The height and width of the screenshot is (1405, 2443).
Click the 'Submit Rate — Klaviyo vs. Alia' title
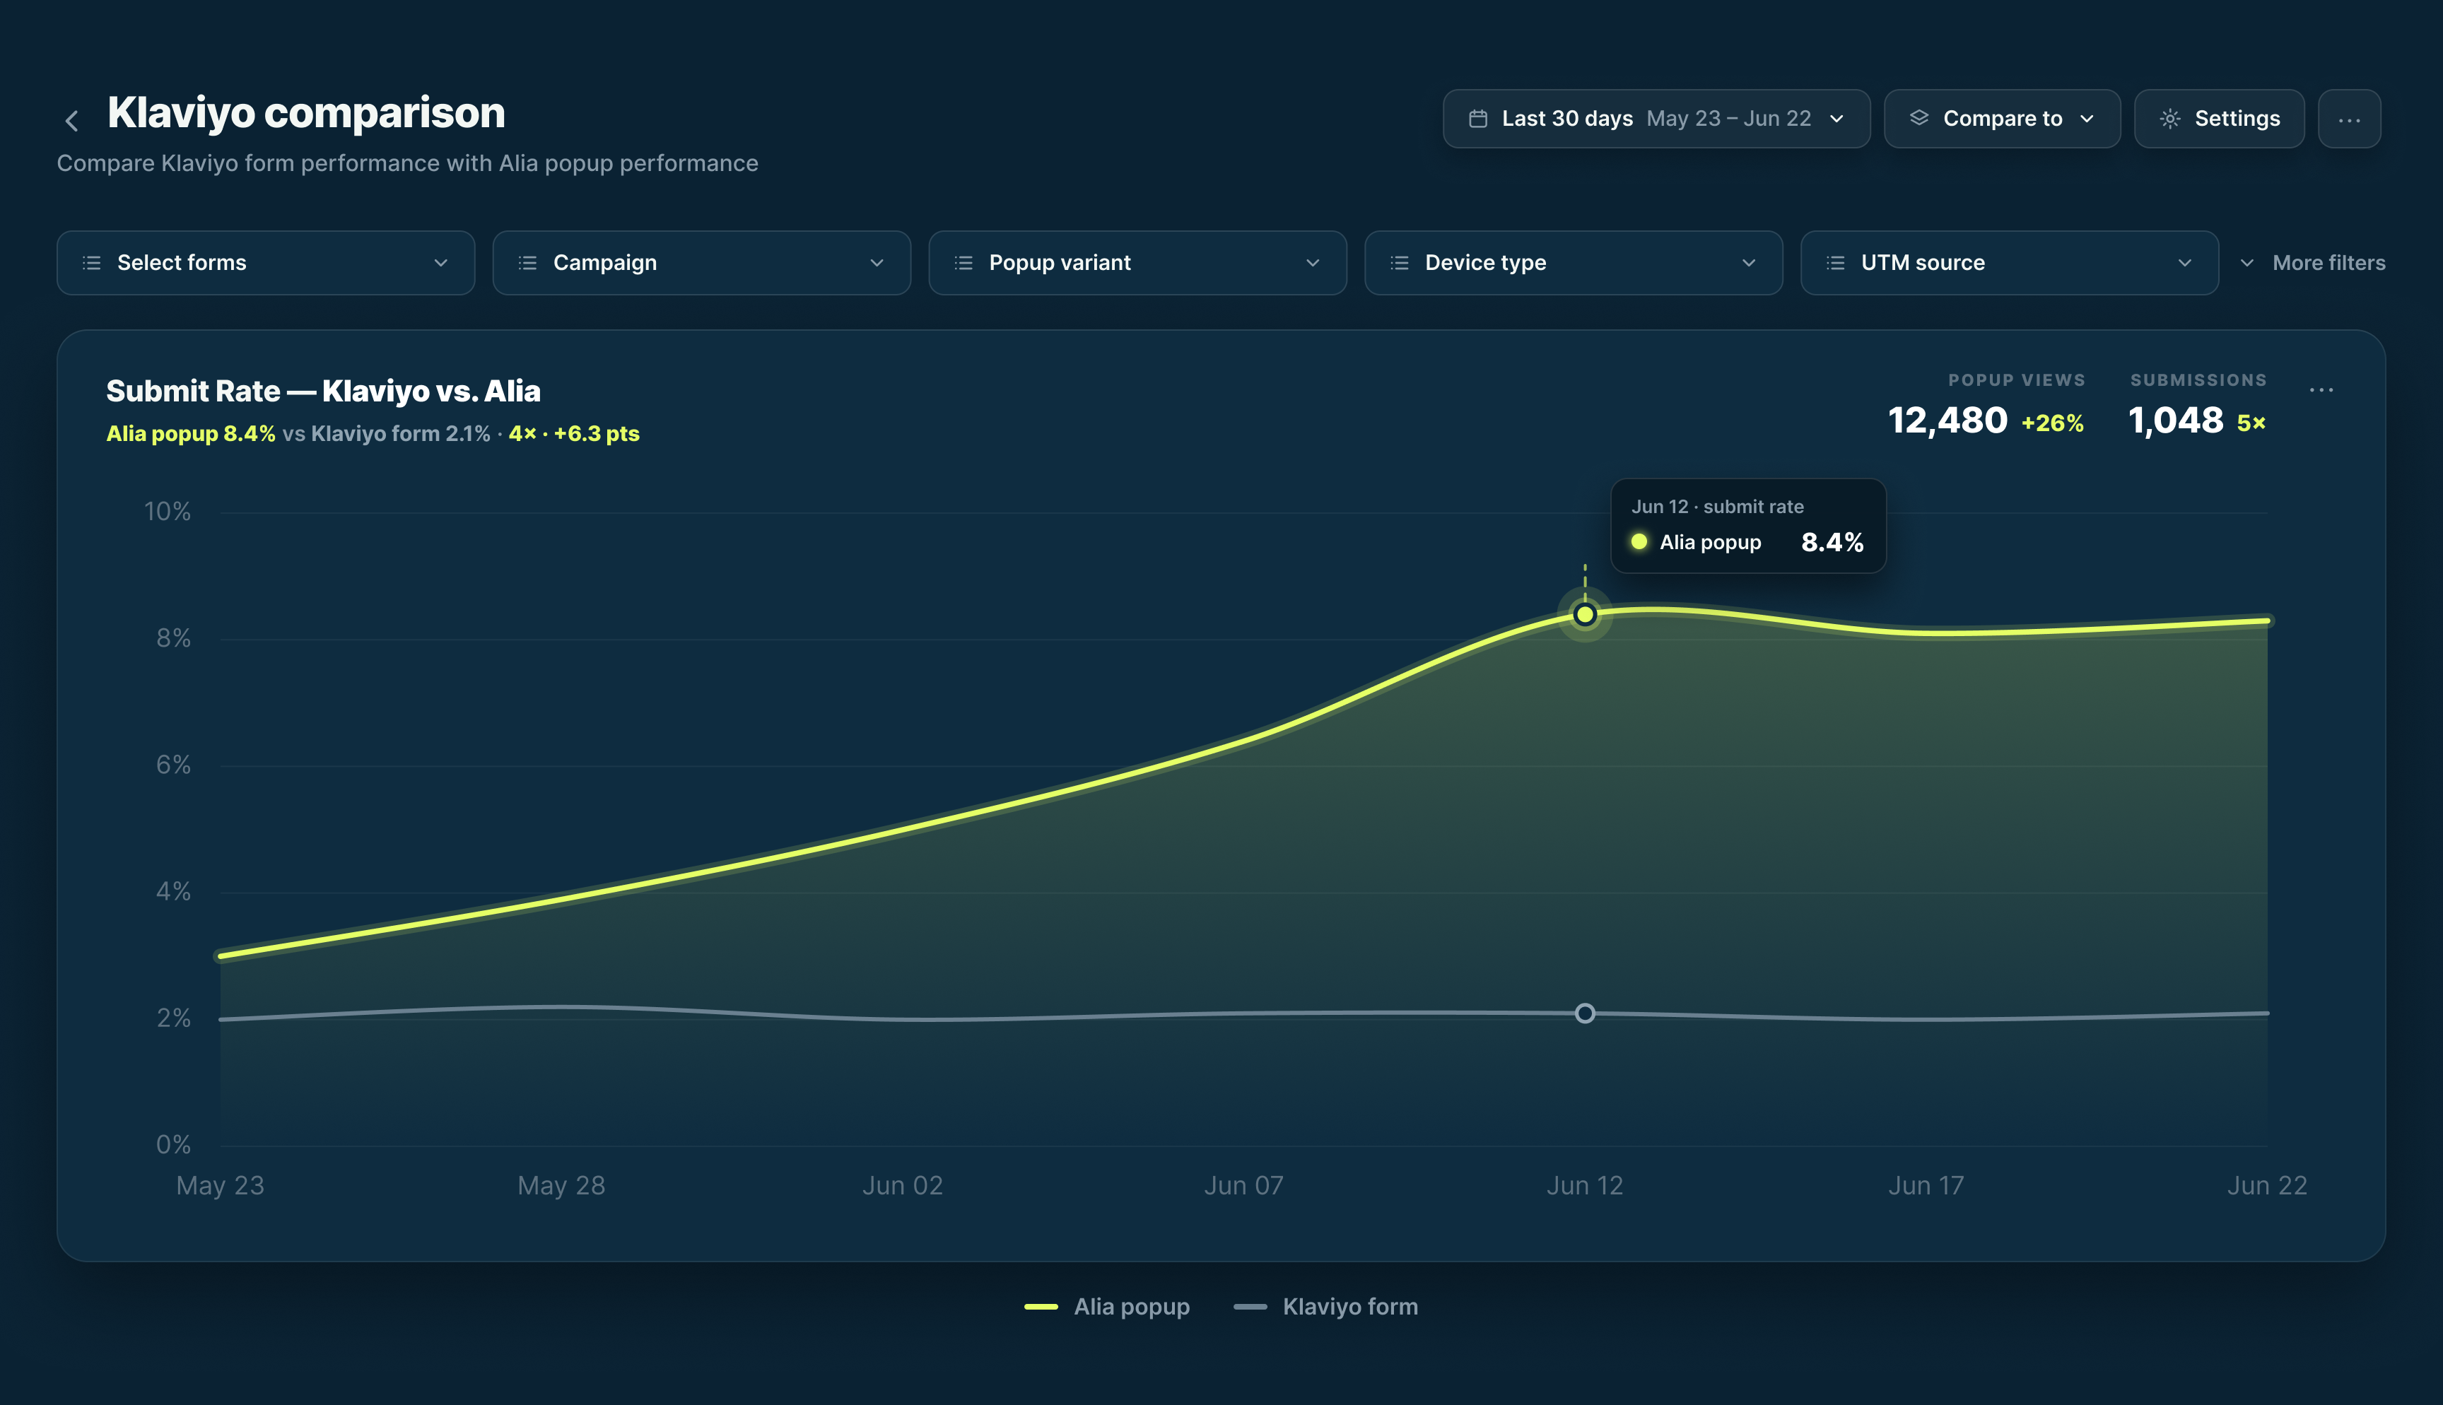point(323,391)
